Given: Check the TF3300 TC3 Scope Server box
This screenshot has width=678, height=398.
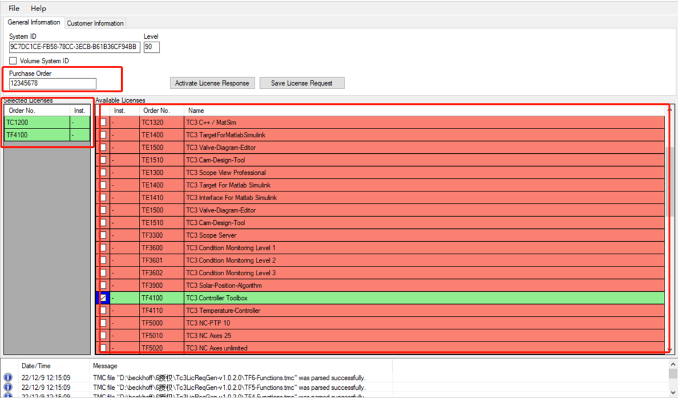Looking at the screenshot, I should coord(103,235).
